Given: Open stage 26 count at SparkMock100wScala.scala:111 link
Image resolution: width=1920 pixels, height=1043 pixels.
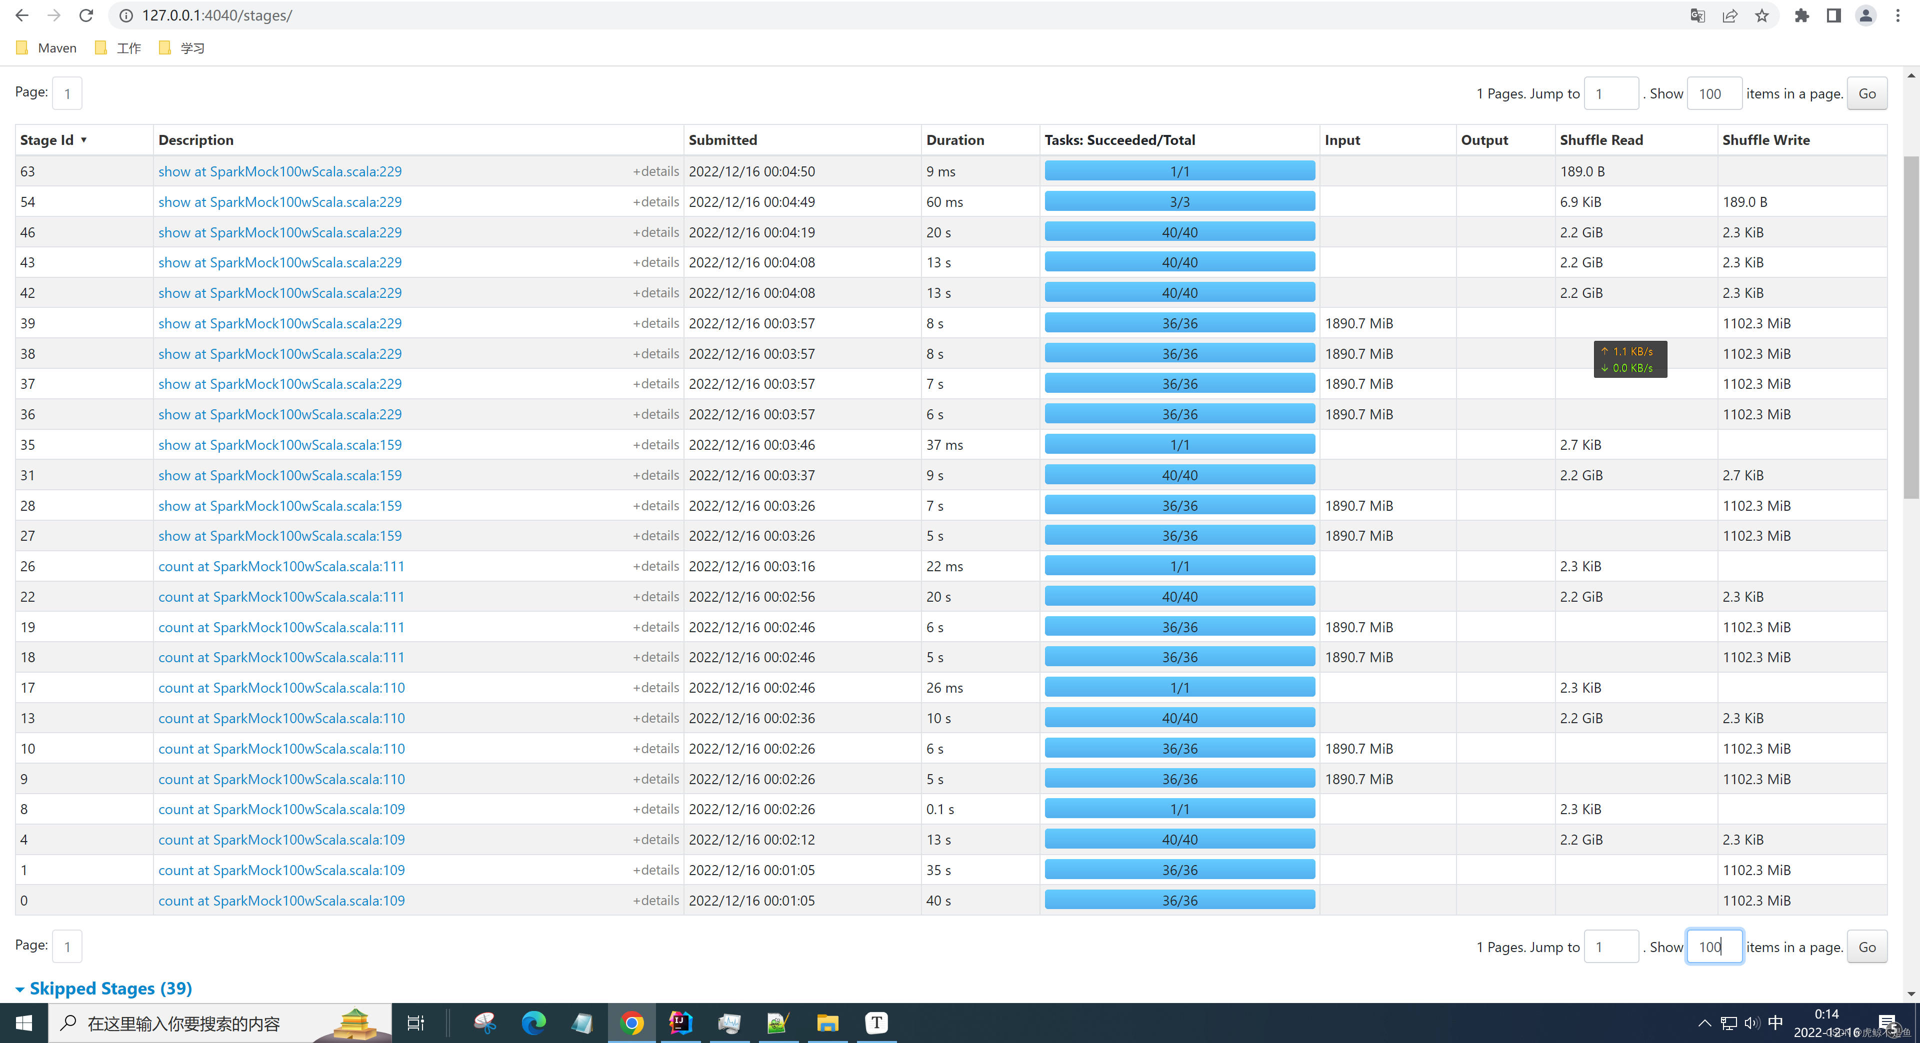Looking at the screenshot, I should (x=281, y=566).
